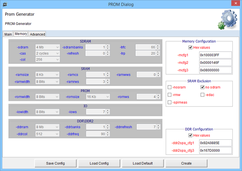The width and height of the screenshot is (242, 171).
Task: Click the Create button
Action: point(186,163)
